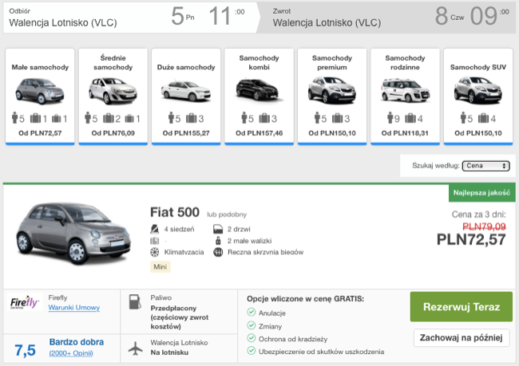Click the seat icon next to 4 siedzeń
The image size is (519, 366).
154,229
